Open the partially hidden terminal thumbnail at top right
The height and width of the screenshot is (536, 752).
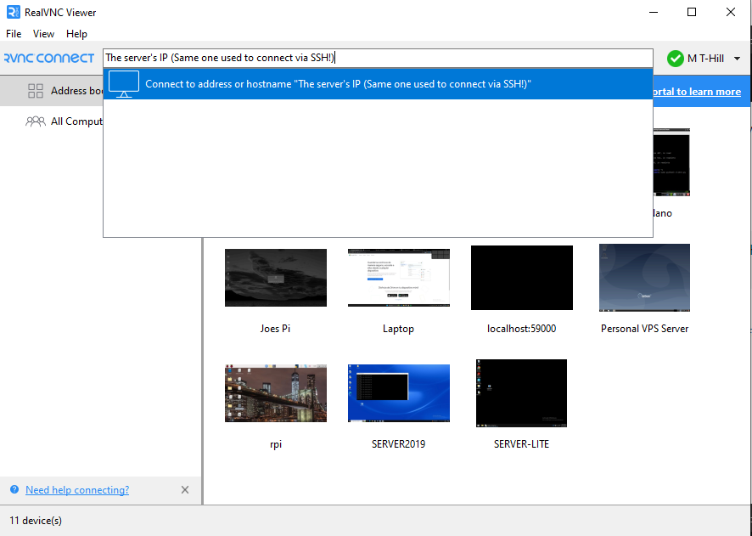click(x=671, y=162)
